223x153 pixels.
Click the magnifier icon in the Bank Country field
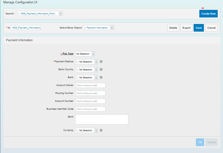click(x=77, y=69)
